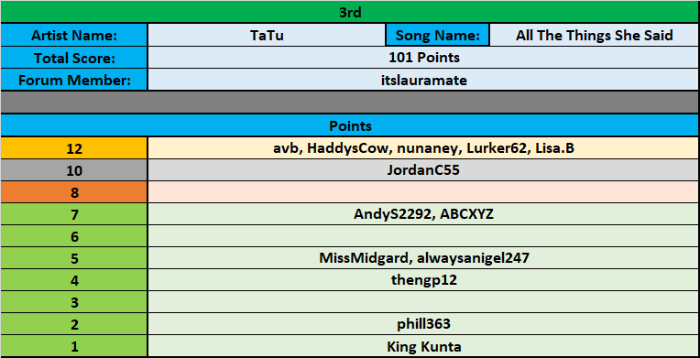Click the AndyS2292, ABCXYZ cell
Viewport: 700px width, 358px height.
point(423,214)
